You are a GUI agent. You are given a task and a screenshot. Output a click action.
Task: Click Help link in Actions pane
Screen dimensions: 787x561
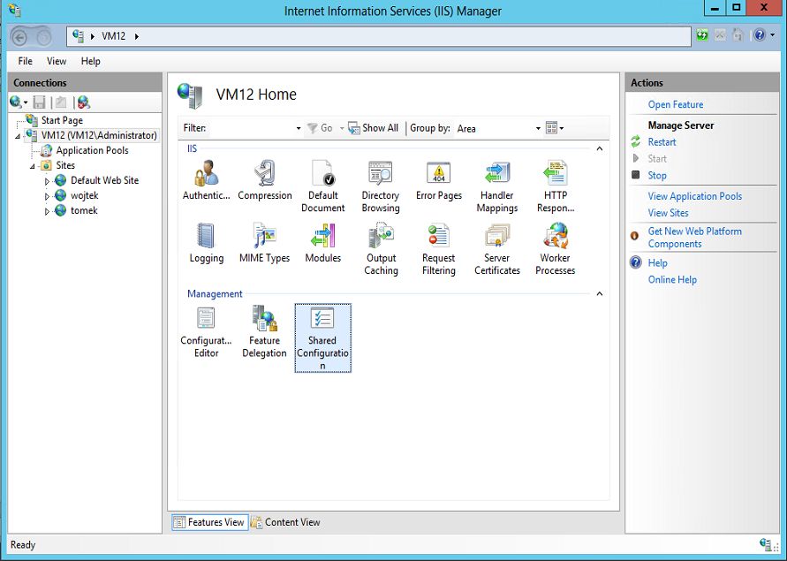click(x=657, y=263)
